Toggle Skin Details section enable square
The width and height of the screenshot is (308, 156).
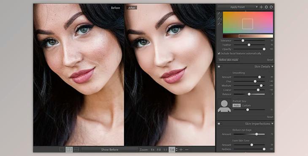[x=219, y=67]
